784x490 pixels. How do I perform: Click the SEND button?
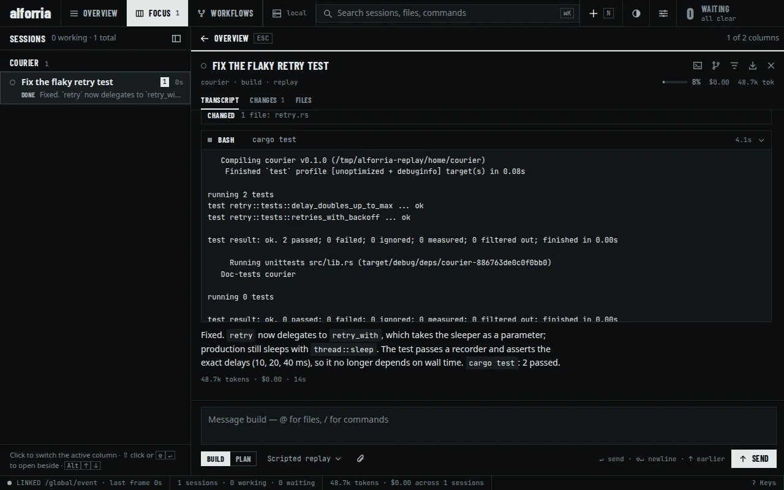(x=754, y=459)
